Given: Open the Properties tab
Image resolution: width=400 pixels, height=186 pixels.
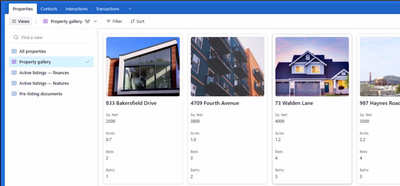Looking at the screenshot, I should click(x=23, y=9).
